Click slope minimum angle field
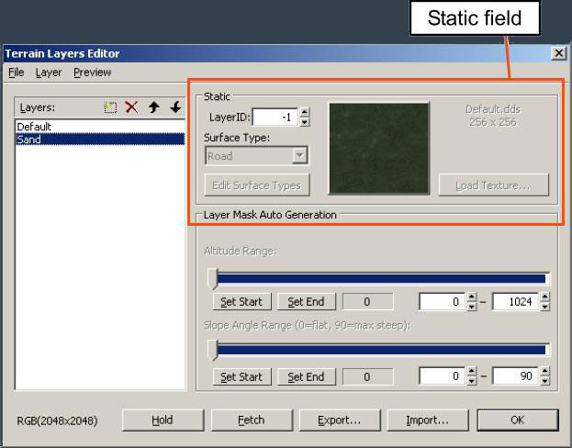Viewport: 572px width, 448px height. [x=443, y=375]
